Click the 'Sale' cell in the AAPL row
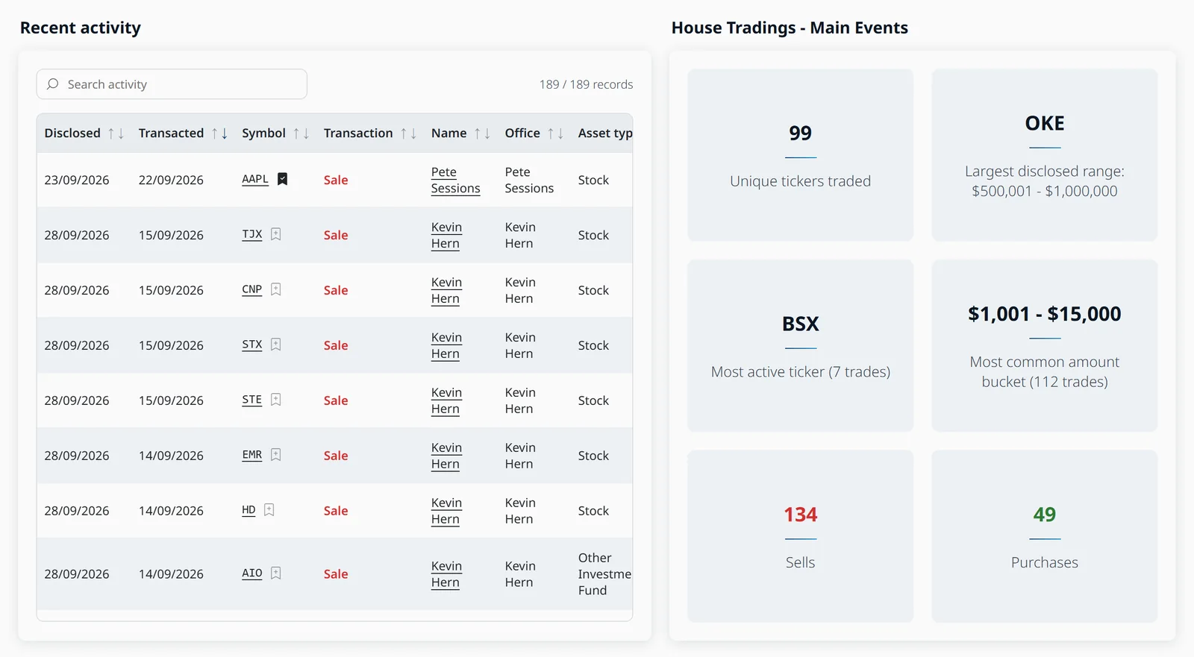1194x657 pixels. pos(336,180)
